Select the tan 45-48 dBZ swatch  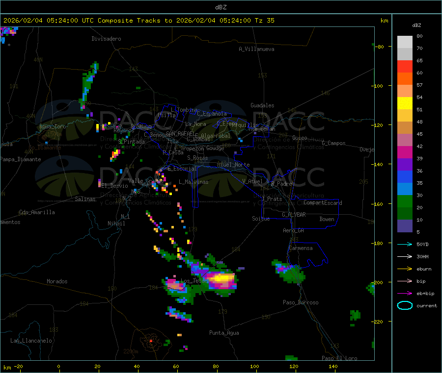405,128
